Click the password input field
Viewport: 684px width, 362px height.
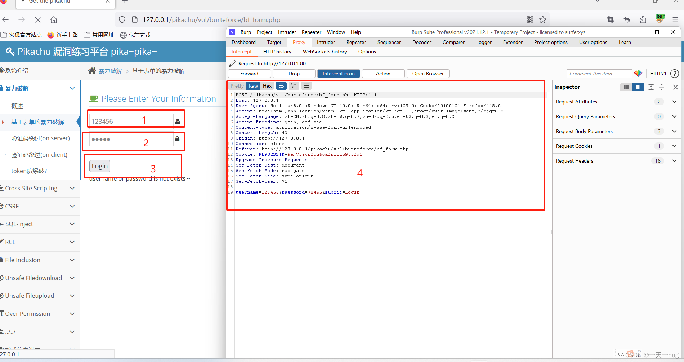point(131,139)
